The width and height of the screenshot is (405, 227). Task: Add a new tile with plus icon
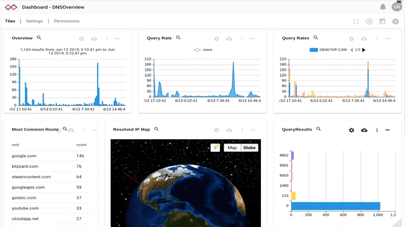[395, 21]
